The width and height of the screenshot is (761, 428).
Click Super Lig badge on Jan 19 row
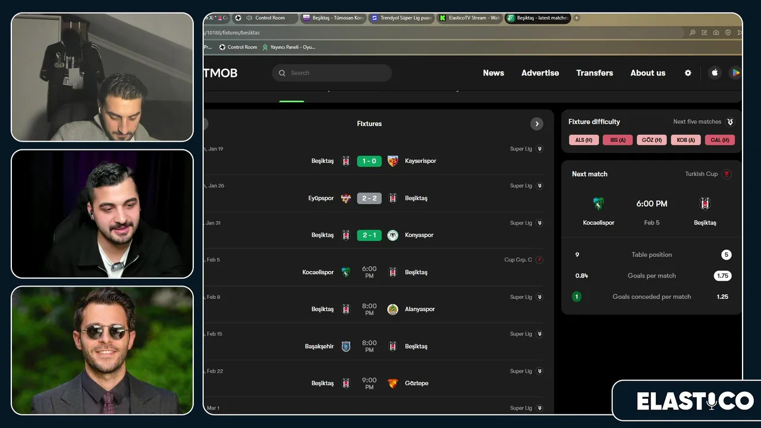[540, 149]
